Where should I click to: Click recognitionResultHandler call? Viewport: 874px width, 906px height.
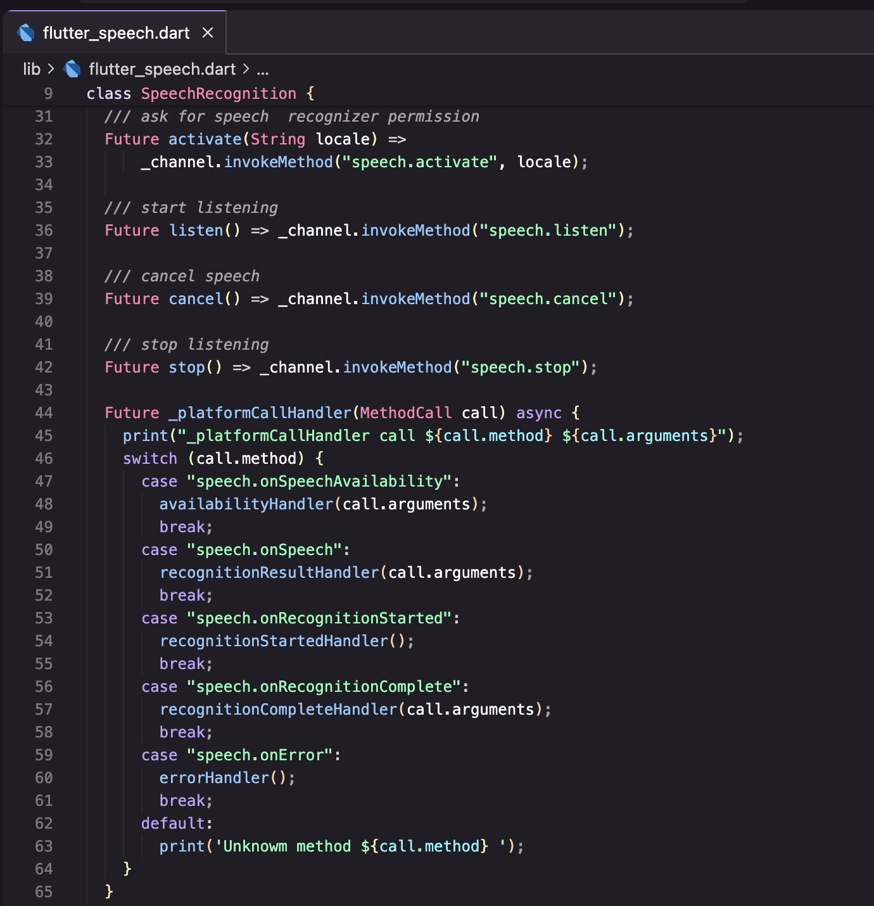click(269, 573)
